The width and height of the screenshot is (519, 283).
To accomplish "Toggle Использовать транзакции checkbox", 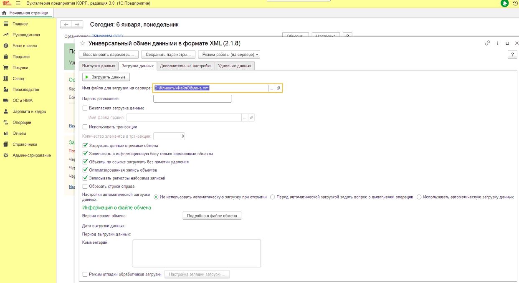I will coord(85,127).
